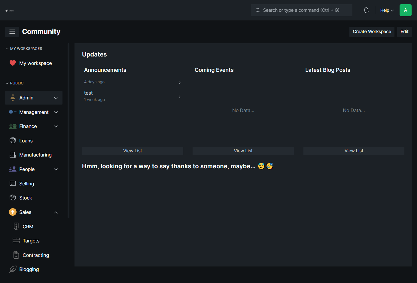Click the Edit button

pyautogui.click(x=404, y=32)
